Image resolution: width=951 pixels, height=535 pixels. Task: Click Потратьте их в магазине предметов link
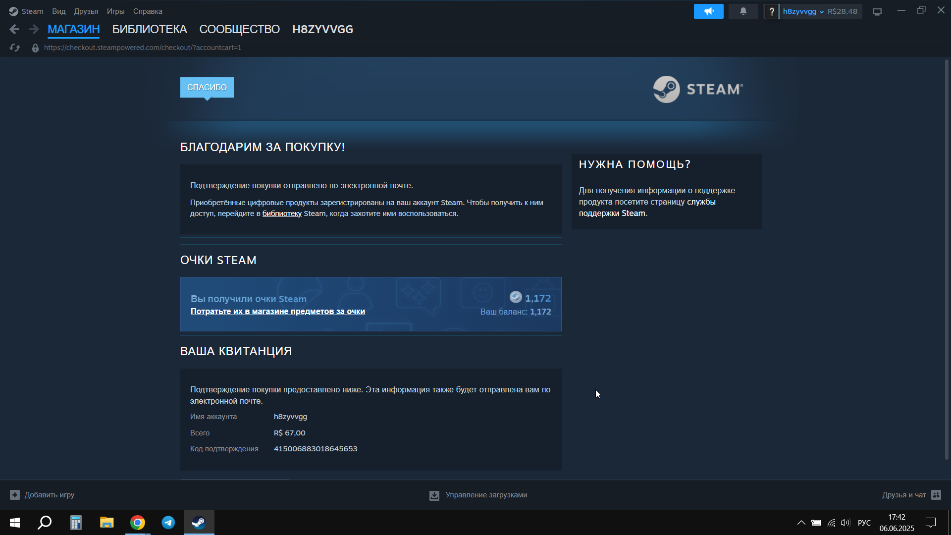278,312
